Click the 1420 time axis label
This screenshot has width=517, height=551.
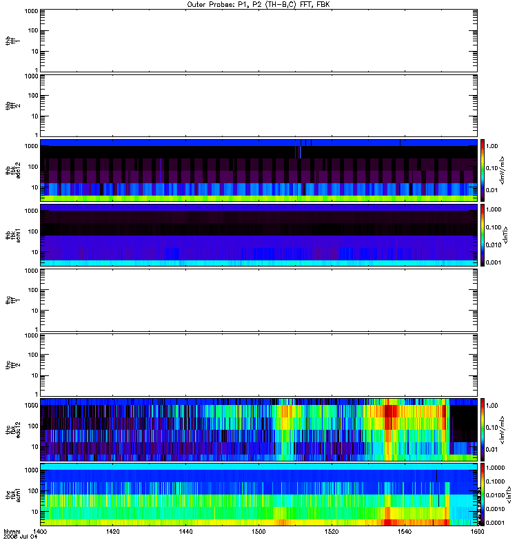click(112, 531)
